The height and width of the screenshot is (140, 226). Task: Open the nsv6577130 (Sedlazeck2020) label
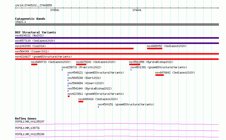click(x=35, y=41)
